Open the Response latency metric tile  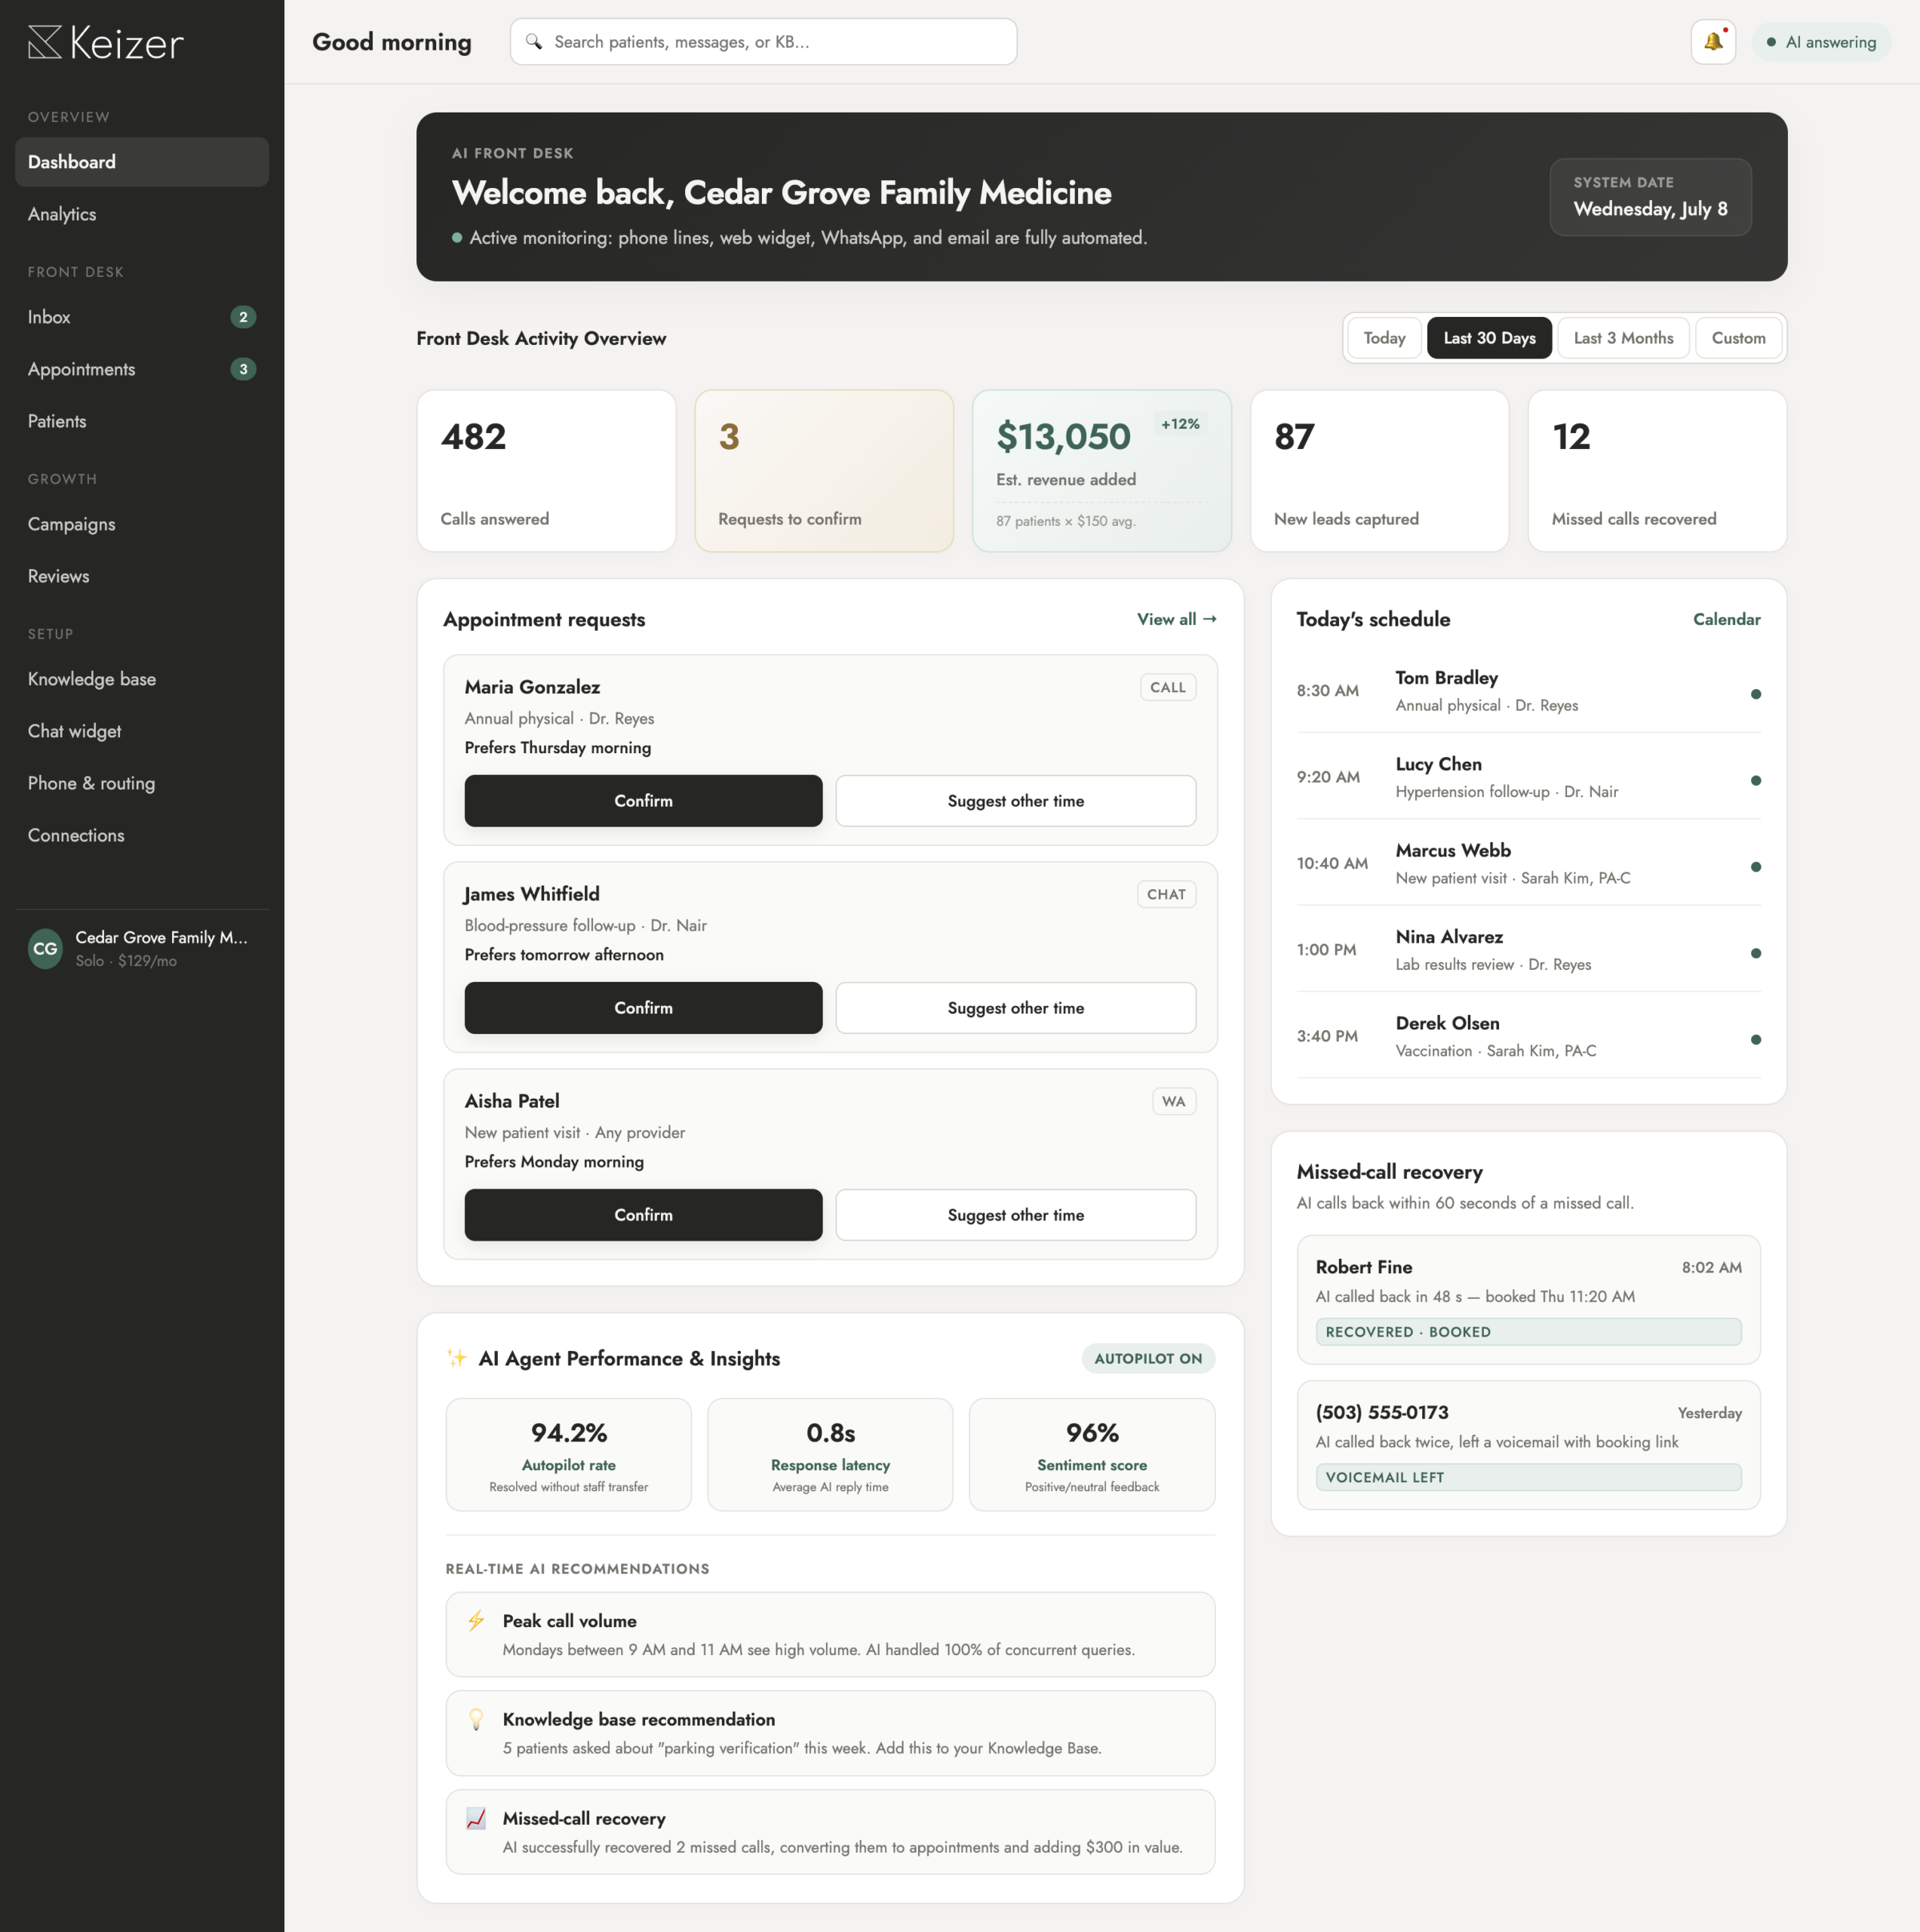pyautogui.click(x=831, y=1455)
